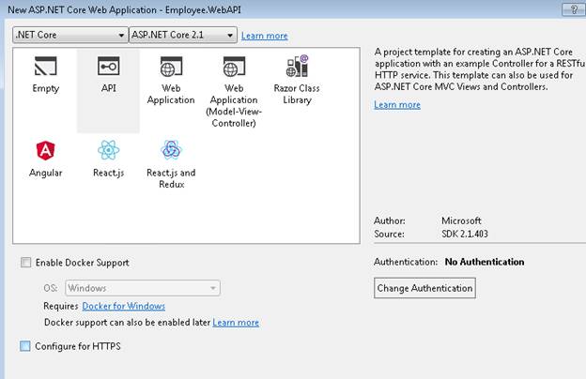Open Learn more link beside version dropdown
The width and height of the screenshot is (586, 379).
(265, 36)
